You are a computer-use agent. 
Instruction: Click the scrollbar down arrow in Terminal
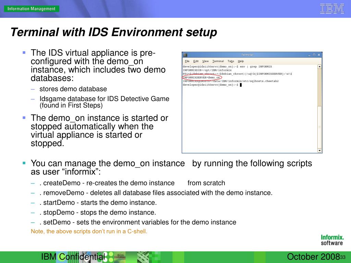coord(319,150)
